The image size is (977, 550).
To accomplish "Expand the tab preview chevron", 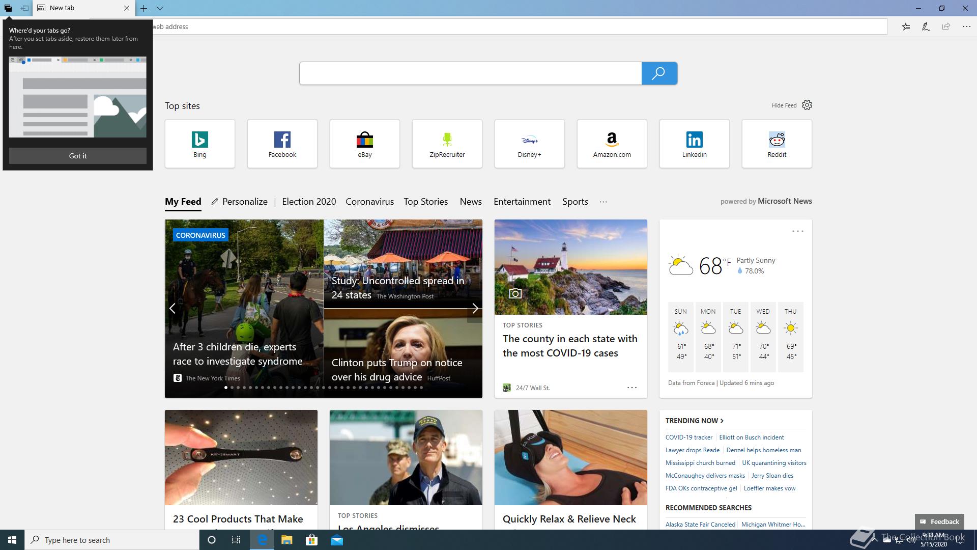I will tap(160, 8).
